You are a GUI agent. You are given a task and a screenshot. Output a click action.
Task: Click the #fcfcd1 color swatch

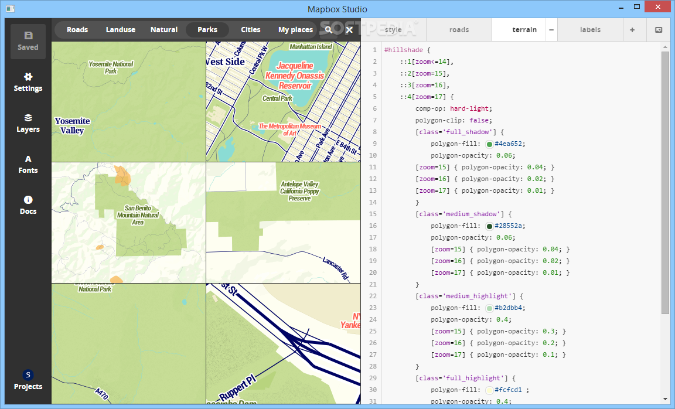pos(489,390)
